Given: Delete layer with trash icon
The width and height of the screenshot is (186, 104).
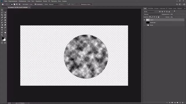Looking at the screenshot, I should [183, 103].
